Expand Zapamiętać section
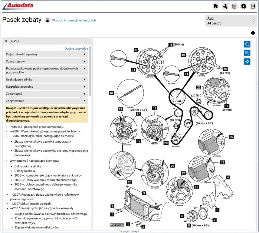 46,94
